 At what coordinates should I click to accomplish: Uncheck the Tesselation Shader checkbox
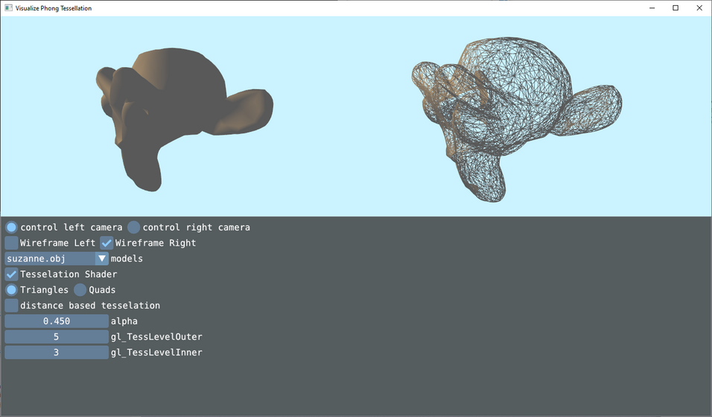click(x=12, y=274)
